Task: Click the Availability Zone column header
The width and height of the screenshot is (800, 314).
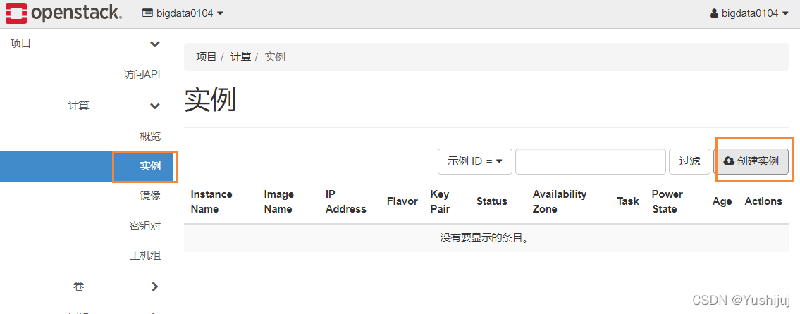Action: click(x=560, y=201)
